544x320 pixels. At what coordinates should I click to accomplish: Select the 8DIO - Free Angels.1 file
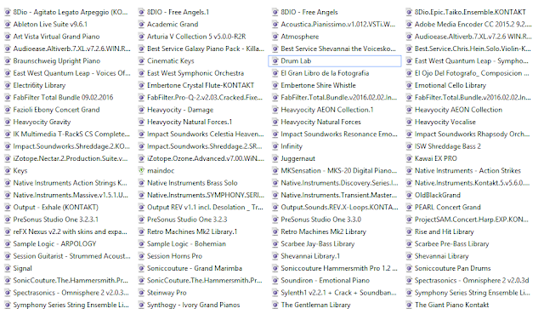(x=178, y=12)
